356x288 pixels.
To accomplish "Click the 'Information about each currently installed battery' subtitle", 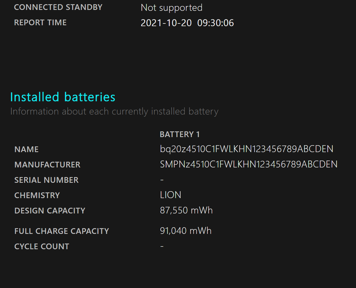I will 114,112.
